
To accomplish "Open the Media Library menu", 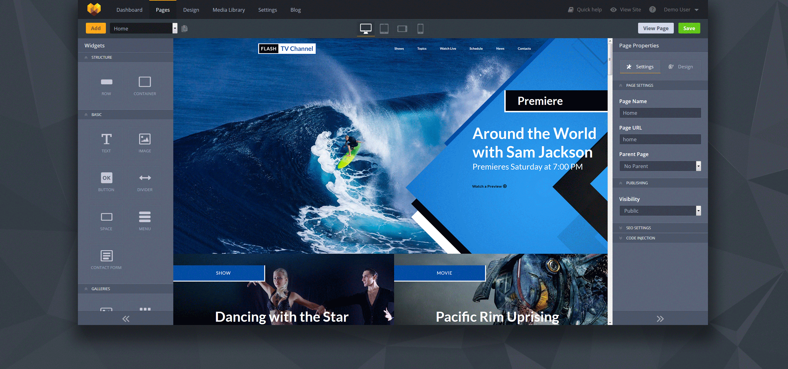I will tap(229, 10).
